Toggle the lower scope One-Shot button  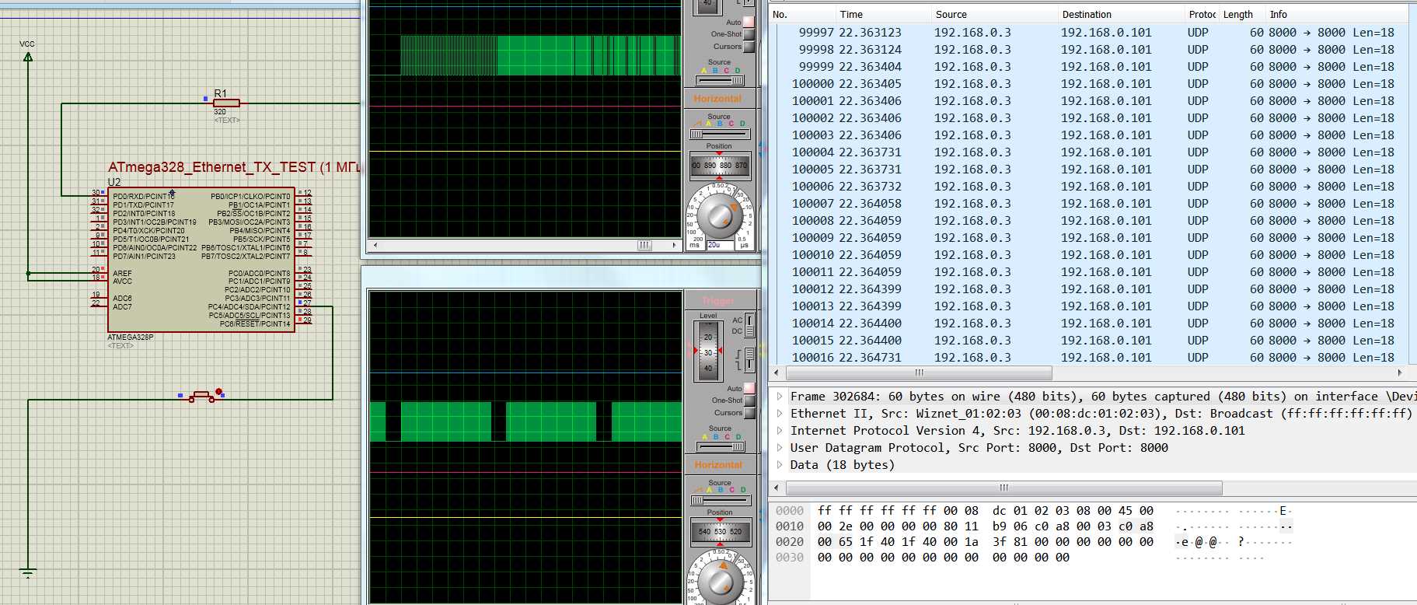[x=749, y=400]
